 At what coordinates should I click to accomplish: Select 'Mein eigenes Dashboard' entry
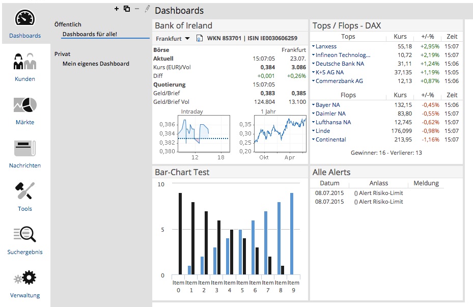pos(96,64)
